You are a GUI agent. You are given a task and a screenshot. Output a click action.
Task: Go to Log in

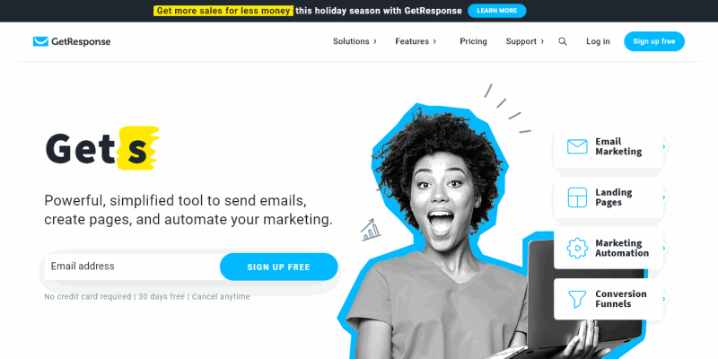click(598, 41)
